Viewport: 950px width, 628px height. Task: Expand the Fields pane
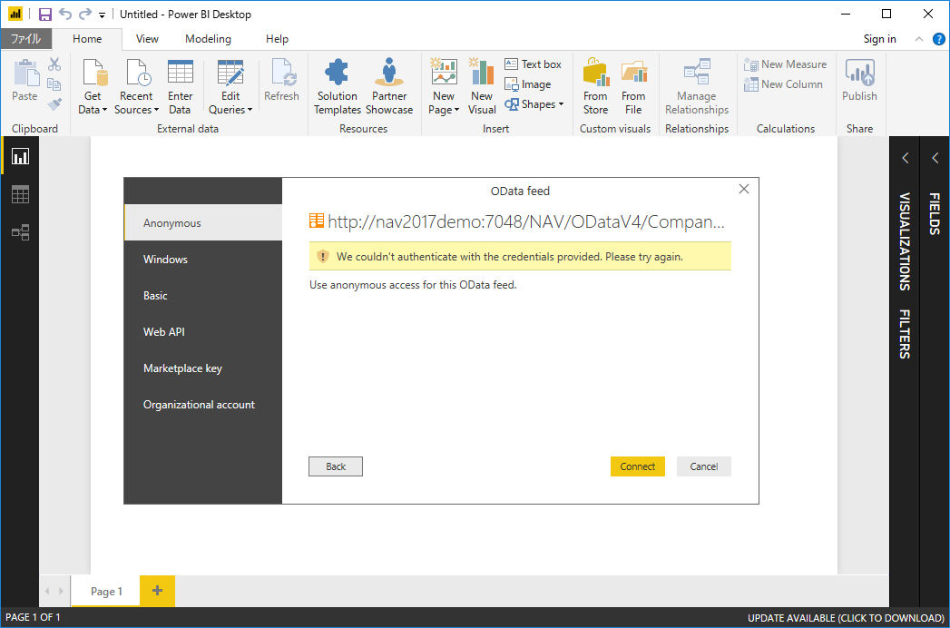(935, 158)
